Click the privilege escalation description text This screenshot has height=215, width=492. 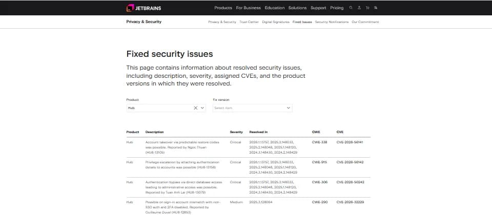click(182, 165)
